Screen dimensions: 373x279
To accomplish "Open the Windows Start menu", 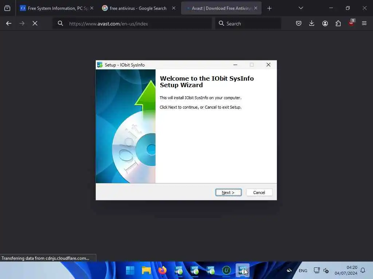I will 130,270.
